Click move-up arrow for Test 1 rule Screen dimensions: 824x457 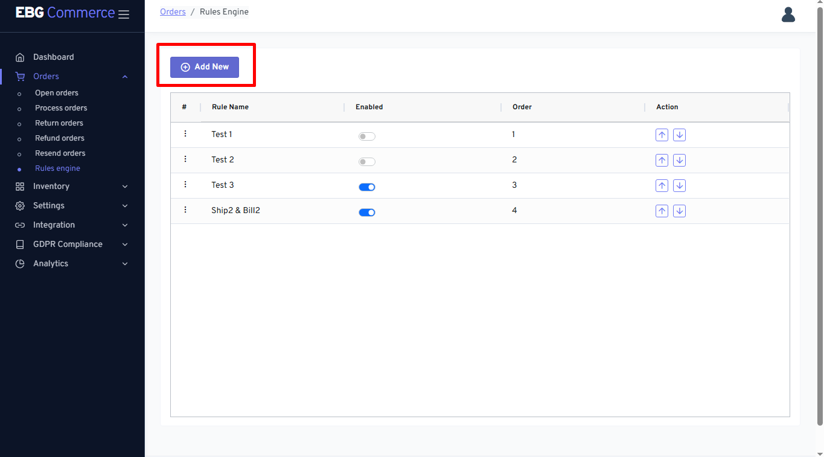click(x=662, y=135)
